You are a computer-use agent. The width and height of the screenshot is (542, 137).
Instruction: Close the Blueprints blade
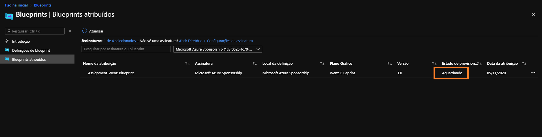point(533,14)
